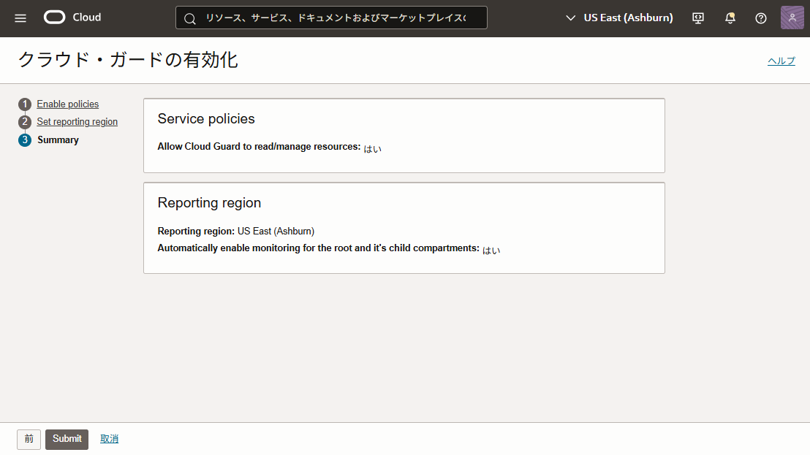Open the profile avatar menu
Viewport: 810px width, 455px height.
pos(792,17)
